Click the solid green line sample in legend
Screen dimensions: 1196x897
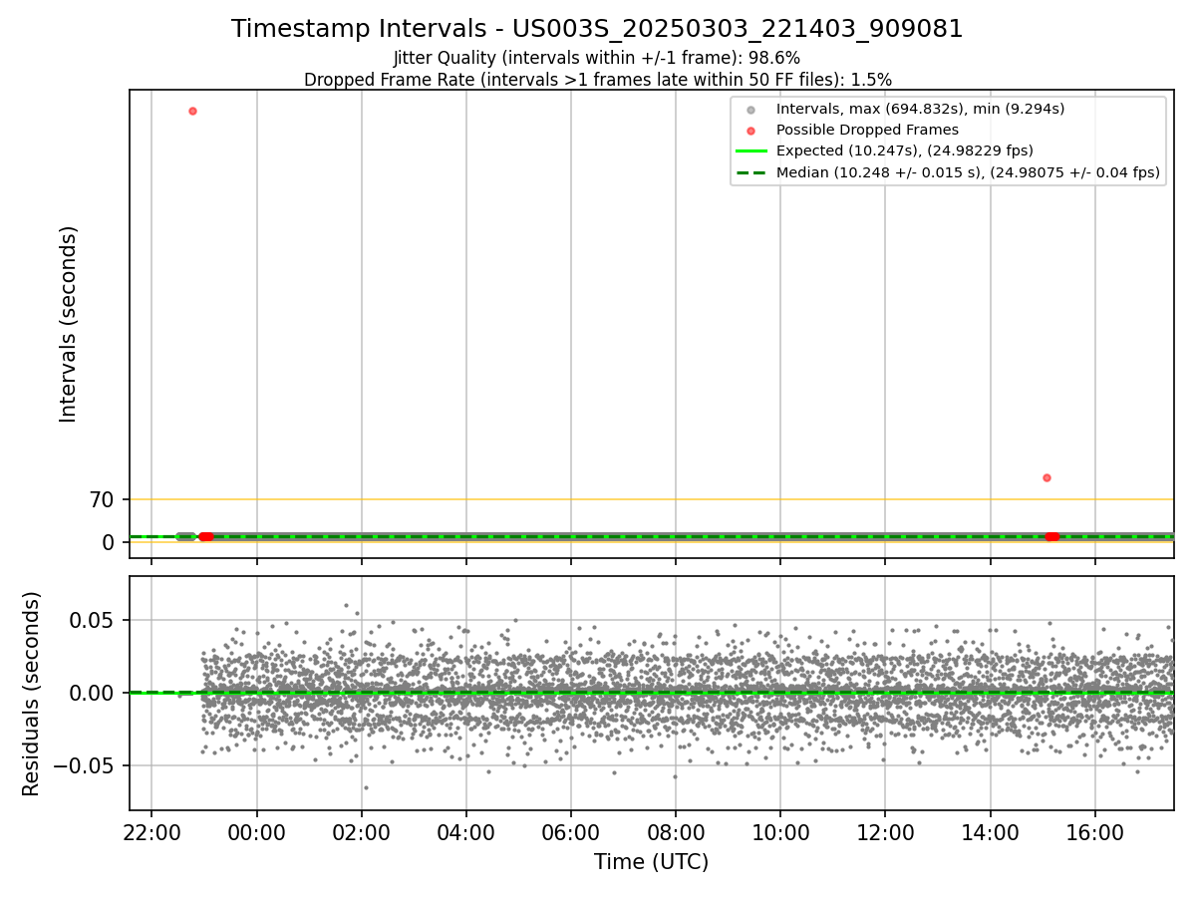(x=750, y=151)
